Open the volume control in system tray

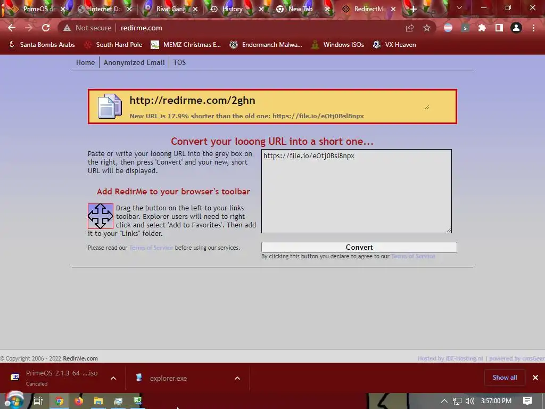tap(469, 401)
